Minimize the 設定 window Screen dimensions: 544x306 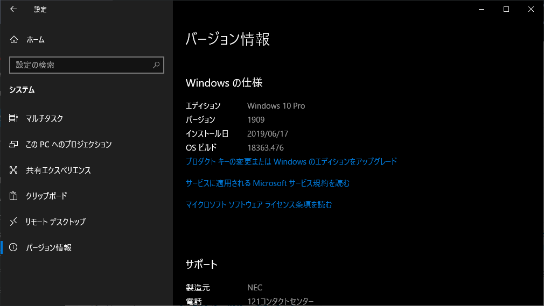(x=482, y=9)
